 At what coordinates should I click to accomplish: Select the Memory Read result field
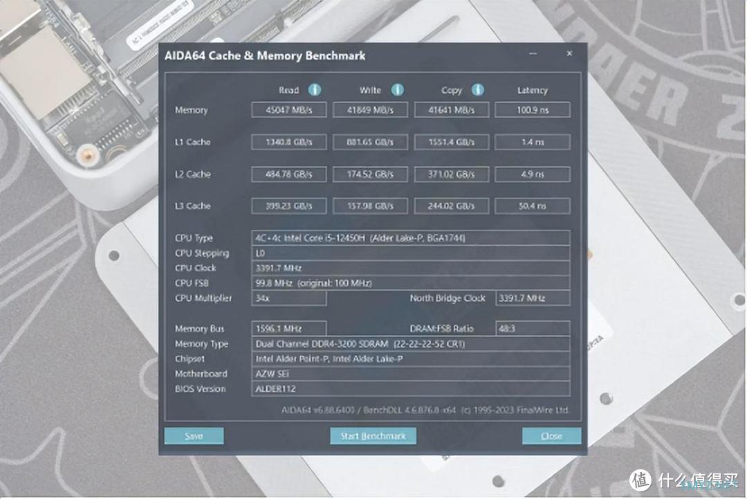[288, 110]
